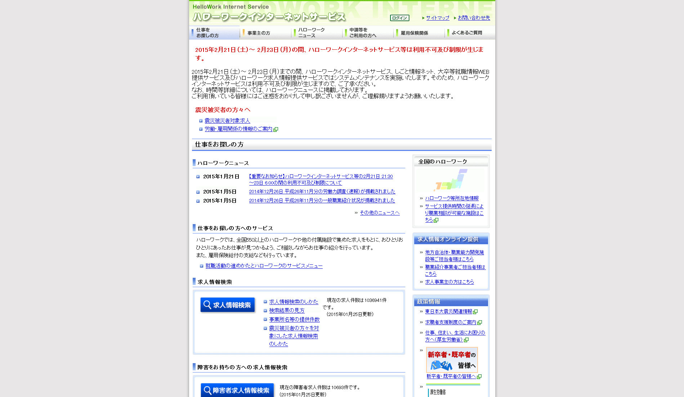Open the サイトマップ link
Image resolution: width=684 pixels, height=397 pixels.
pos(438,18)
